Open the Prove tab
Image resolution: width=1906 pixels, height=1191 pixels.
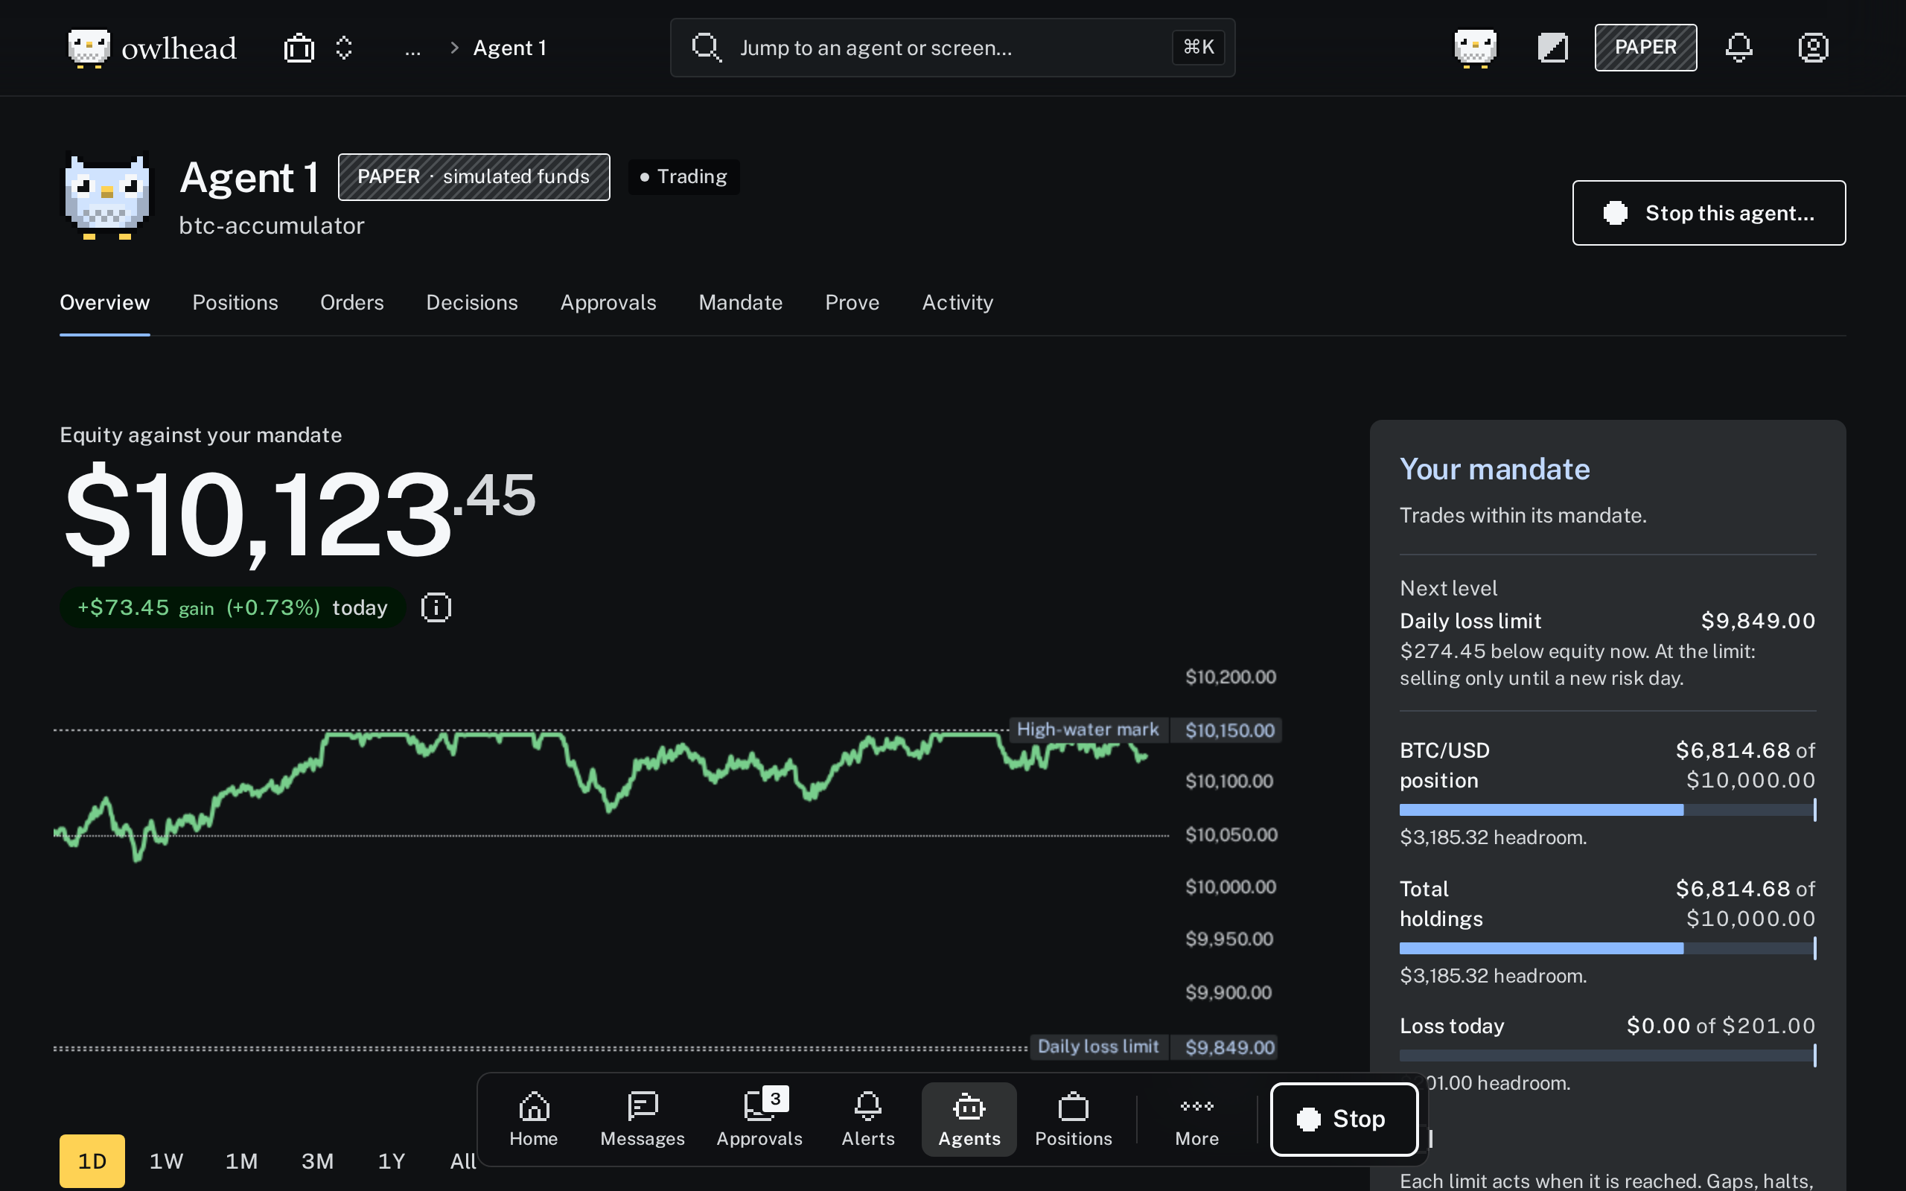pyautogui.click(x=852, y=302)
